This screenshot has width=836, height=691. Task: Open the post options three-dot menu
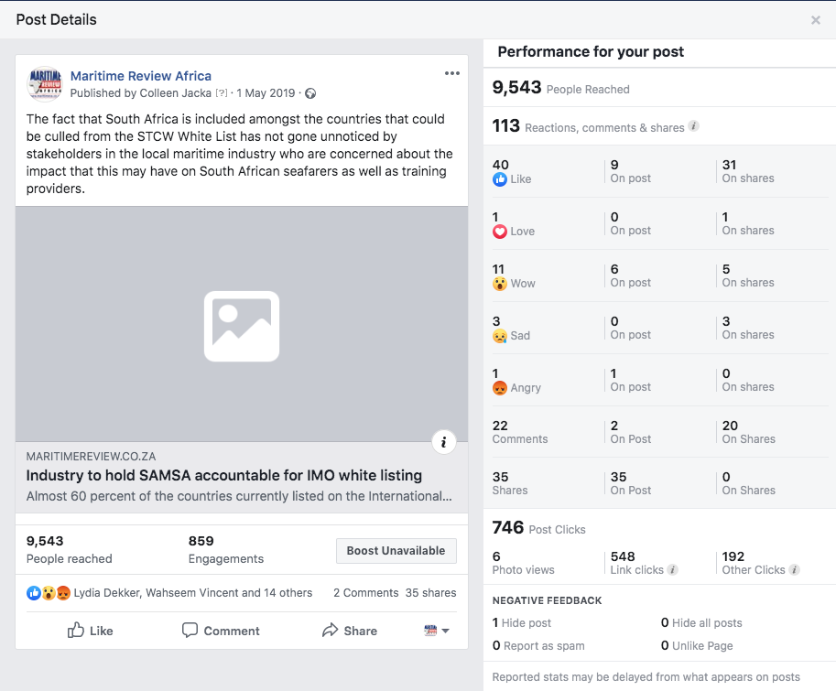click(x=451, y=74)
